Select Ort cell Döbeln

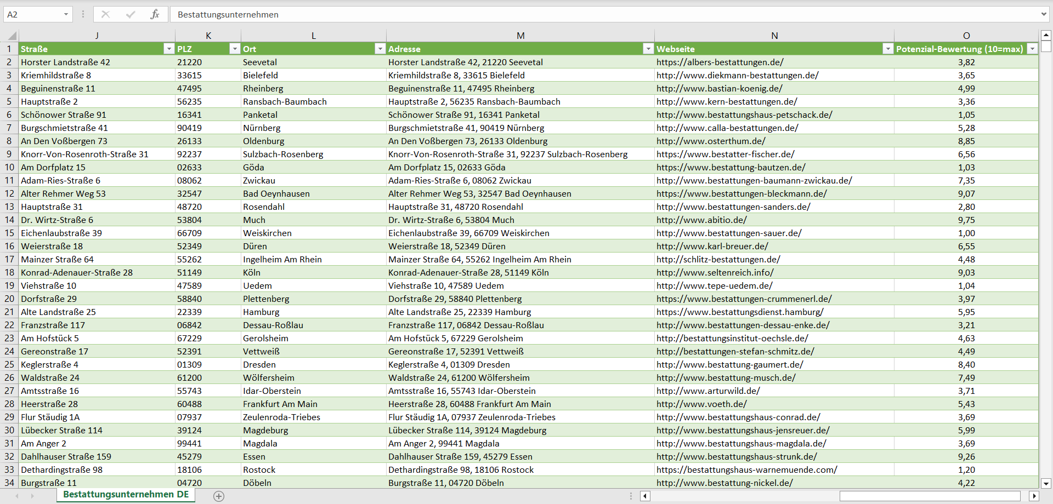coord(314,483)
